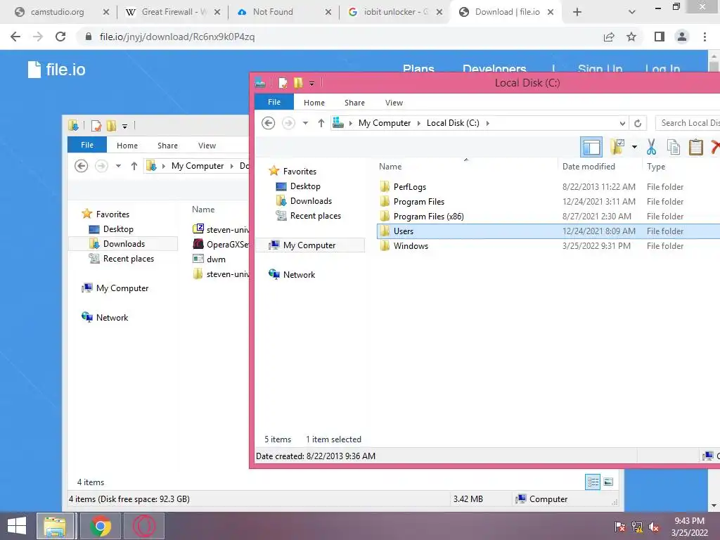
Task: Open quick access toolbar dropdown in Downloads window
Action: (x=124, y=126)
